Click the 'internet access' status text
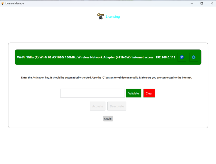This screenshot has width=216, height=164. coord(143,57)
